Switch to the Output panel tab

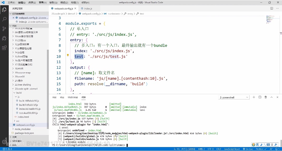[62, 97]
